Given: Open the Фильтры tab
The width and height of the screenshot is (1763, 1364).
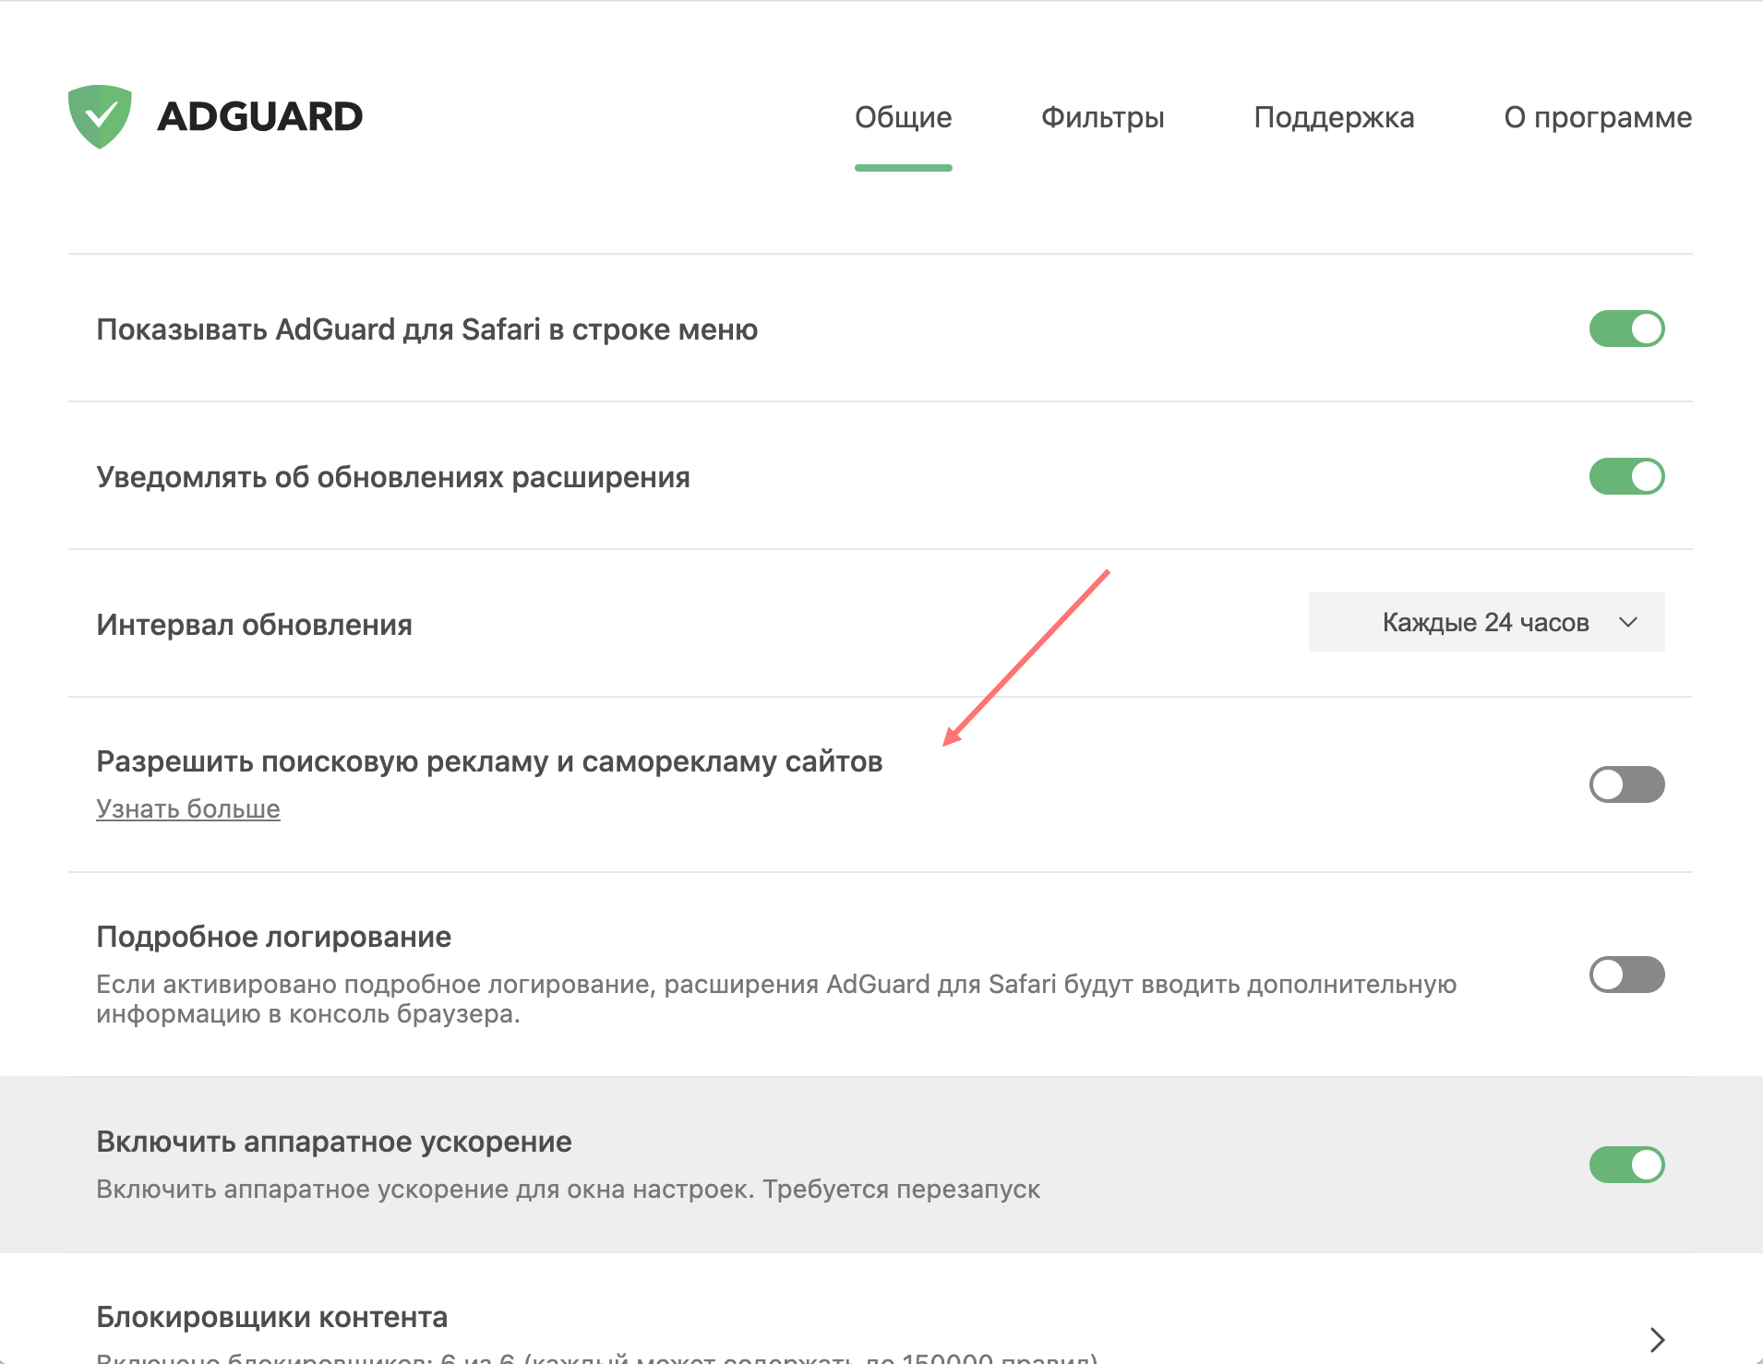Looking at the screenshot, I should tap(1102, 118).
